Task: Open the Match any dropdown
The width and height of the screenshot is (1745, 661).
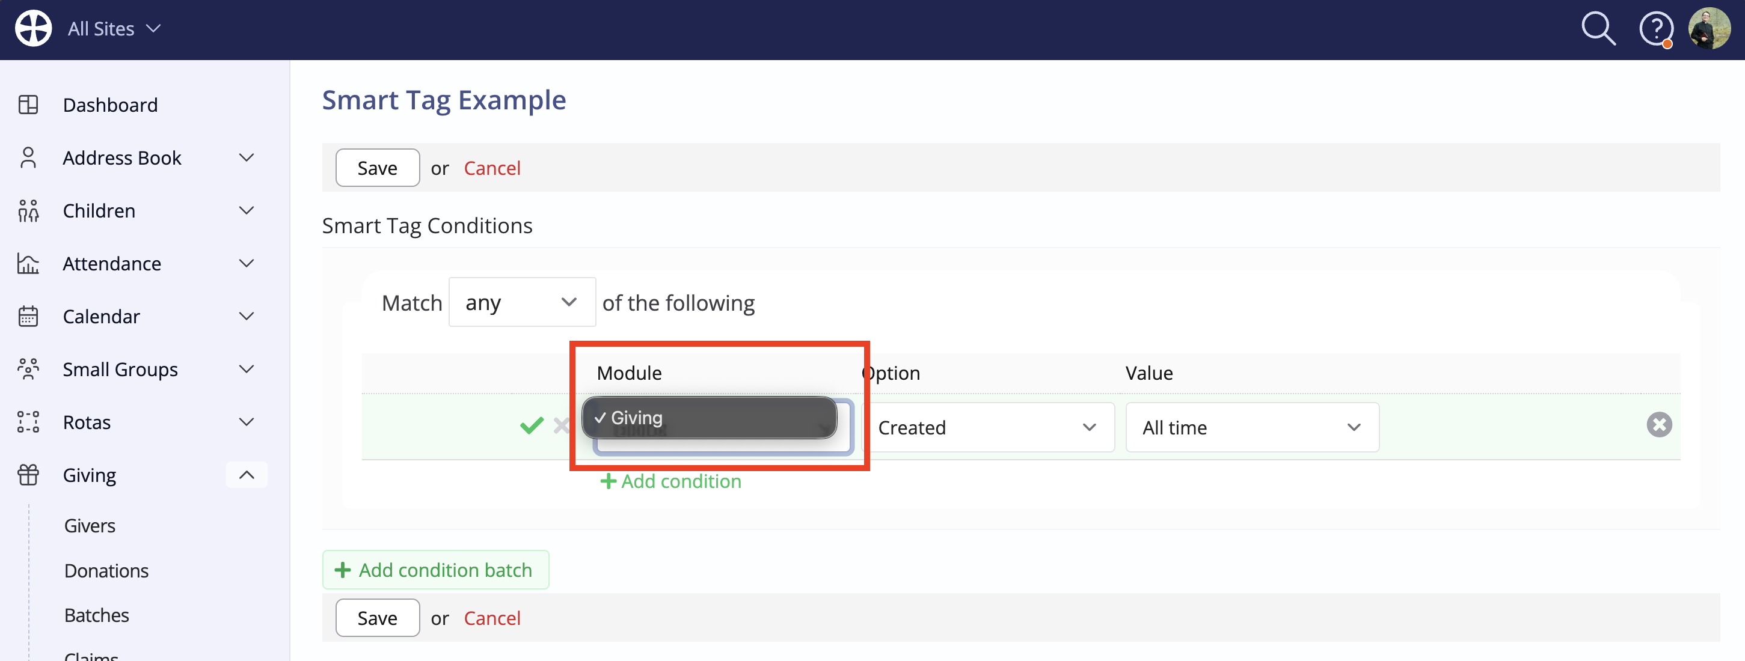Action: pos(521,302)
